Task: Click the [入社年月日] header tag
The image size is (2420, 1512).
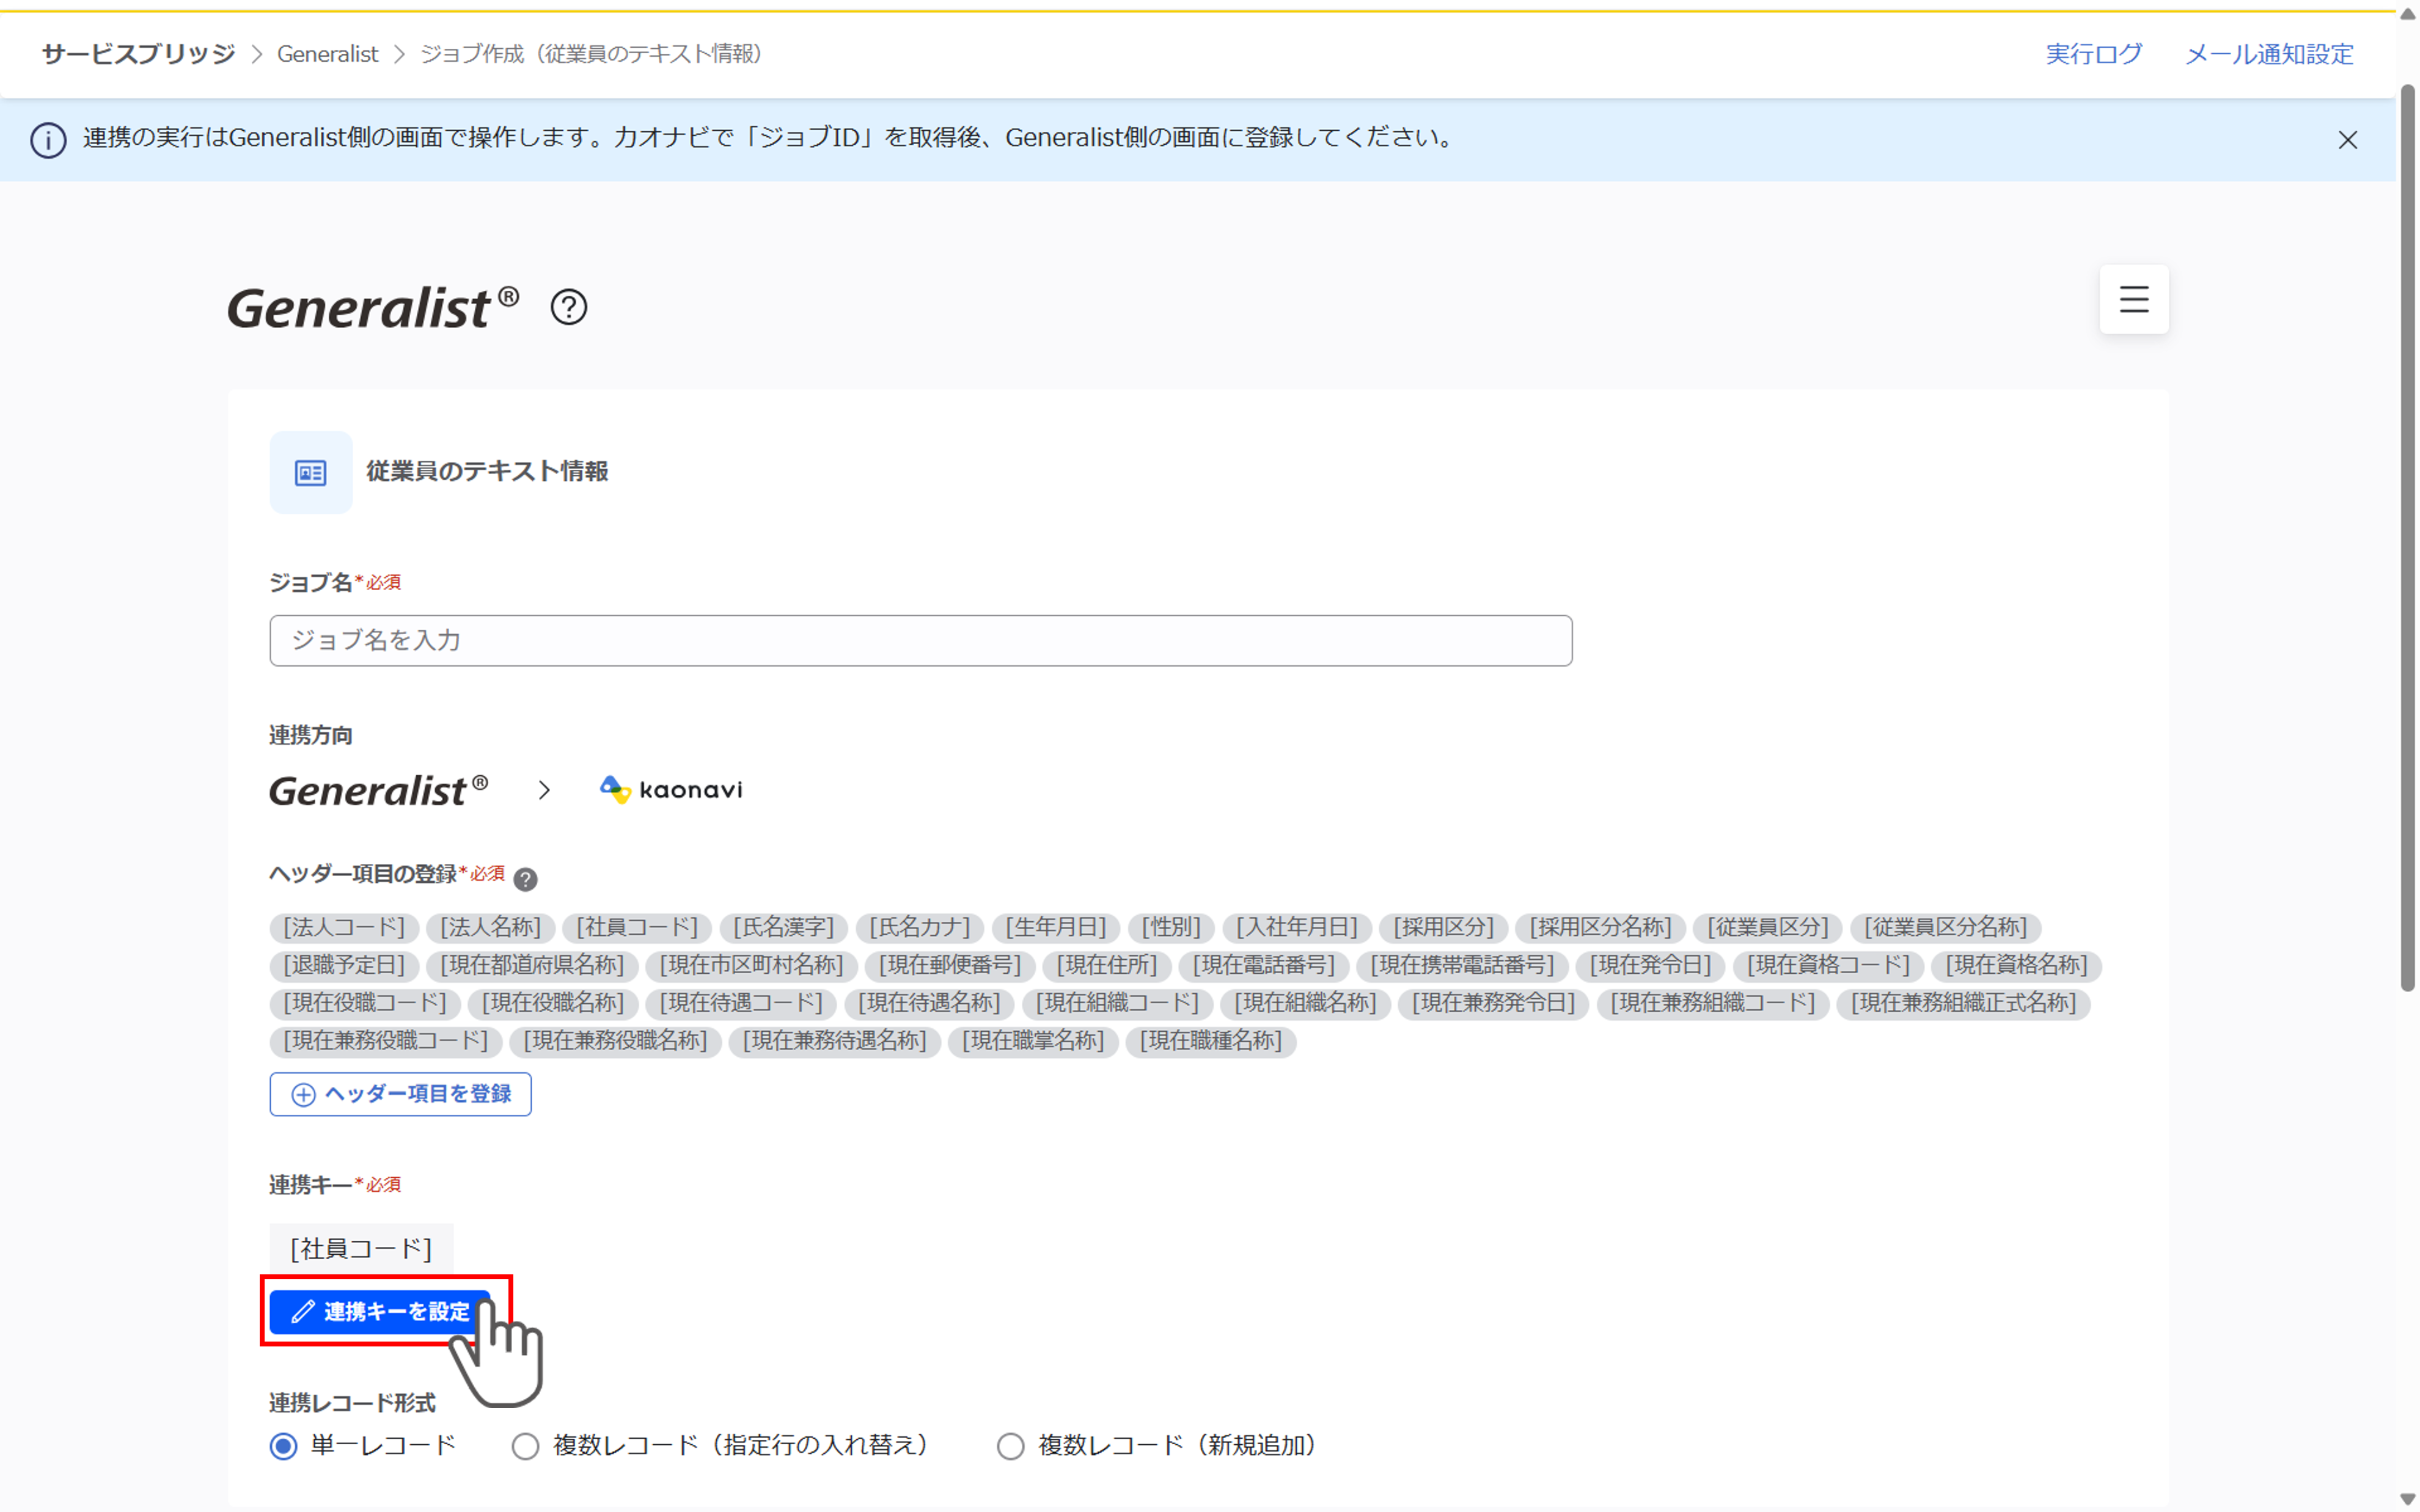Action: tap(1297, 928)
